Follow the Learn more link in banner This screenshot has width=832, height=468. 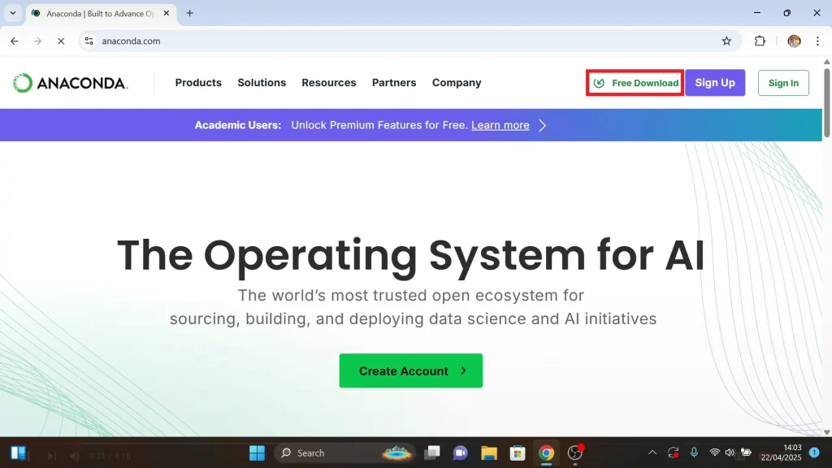(500, 125)
